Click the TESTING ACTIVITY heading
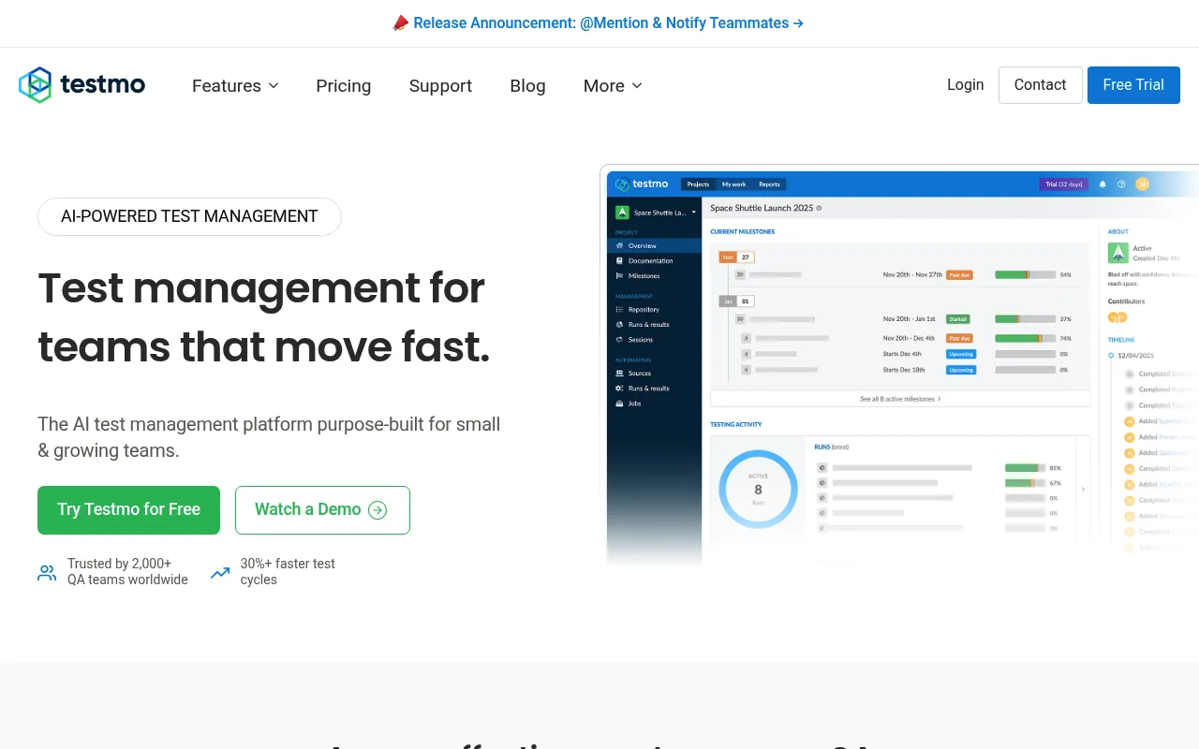The width and height of the screenshot is (1199, 749). (736, 425)
